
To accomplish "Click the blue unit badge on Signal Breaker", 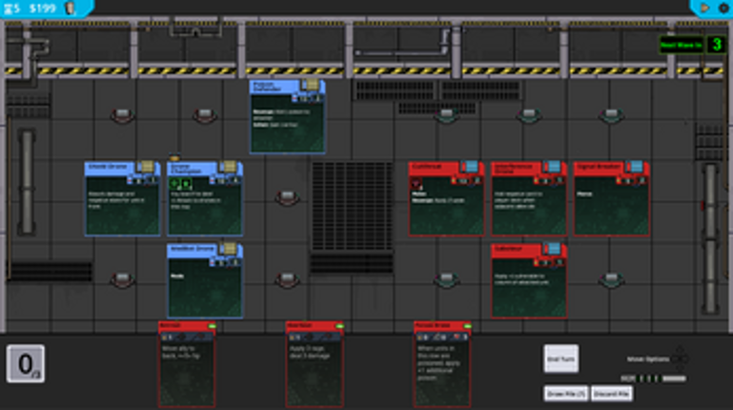I will pyautogui.click(x=635, y=167).
